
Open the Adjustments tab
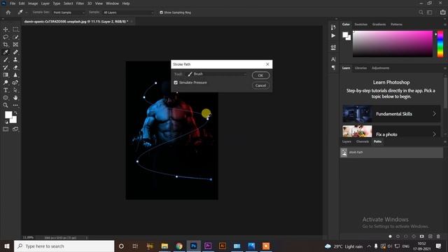click(x=380, y=68)
